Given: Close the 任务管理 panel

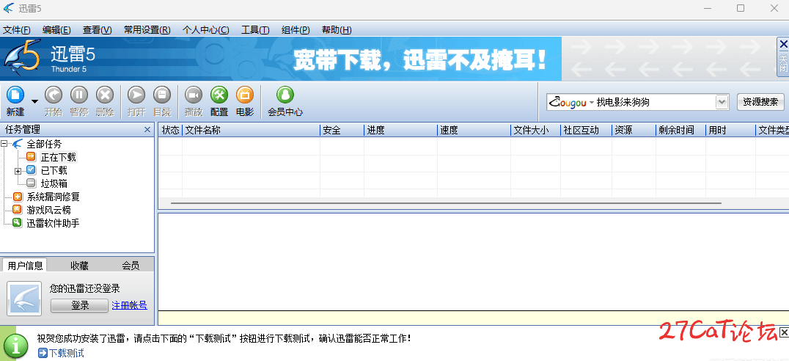Looking at the screenshot, I should [147, 129].
